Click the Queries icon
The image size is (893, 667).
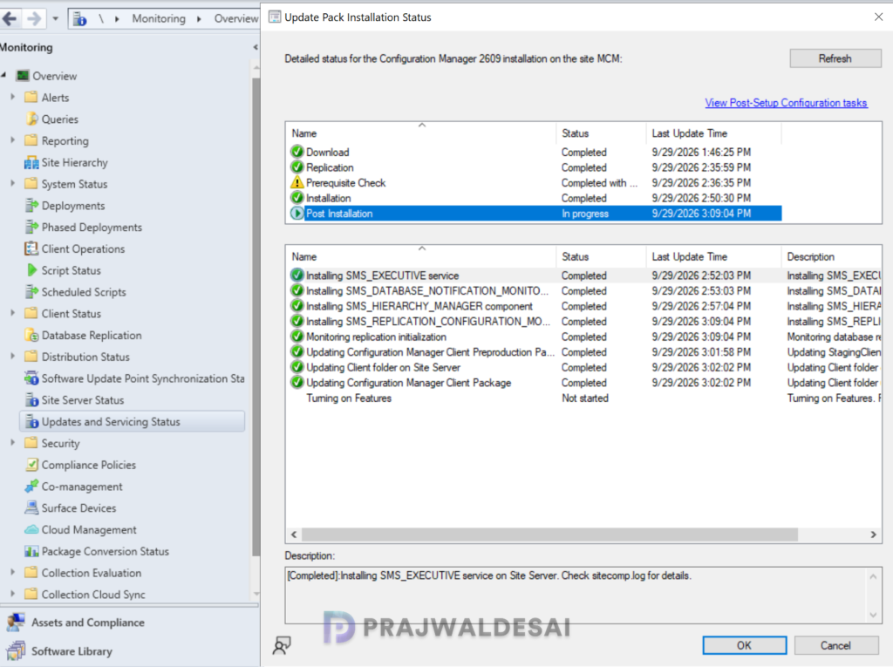point(31,119)
